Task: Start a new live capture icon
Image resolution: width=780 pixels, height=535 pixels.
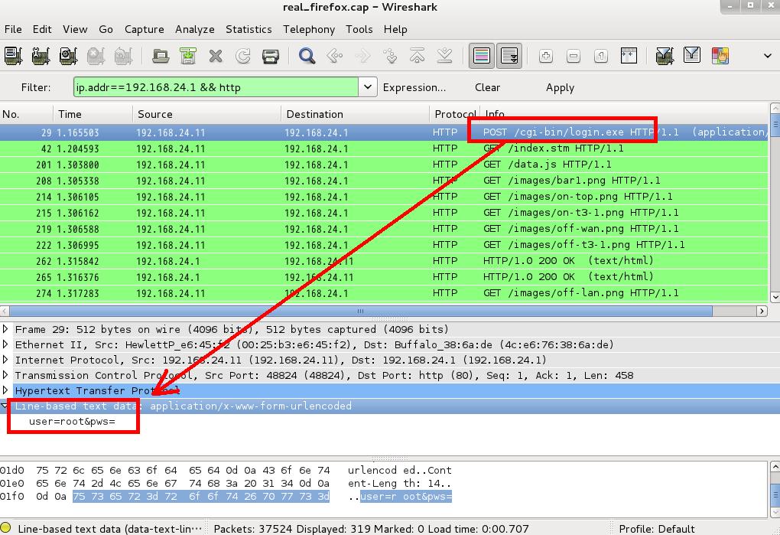Action: [x=68, y=56]
